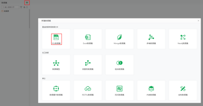The width and height of the screenshot is (203, 106).
Task: Click the 数据集市数据集 label text
Action: [56, 95]
